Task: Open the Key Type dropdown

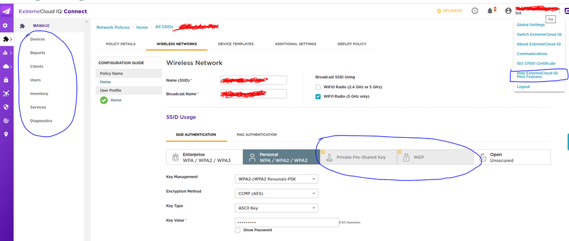Action: pyautogui.click(x=276, y=208)
